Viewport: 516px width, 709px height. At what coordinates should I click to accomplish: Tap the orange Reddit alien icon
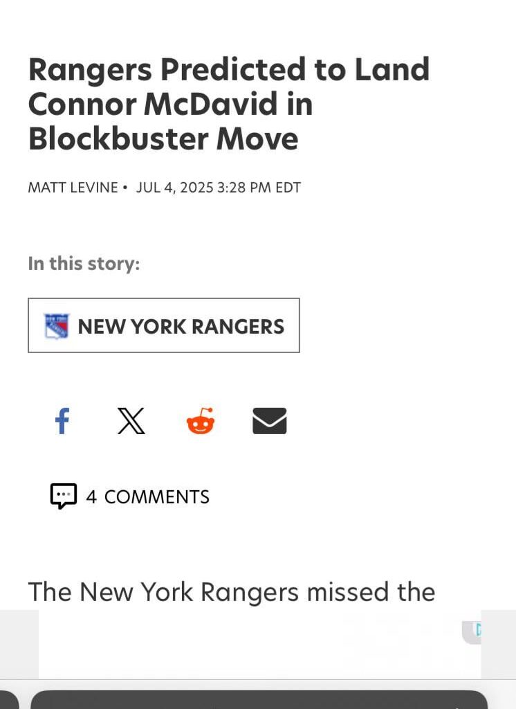pyautogui.click(x=199, y=420)
